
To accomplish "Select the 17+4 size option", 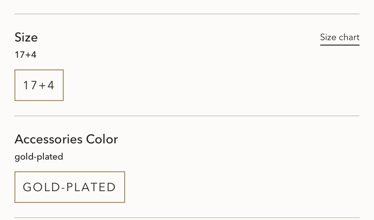I will point(39,85).
